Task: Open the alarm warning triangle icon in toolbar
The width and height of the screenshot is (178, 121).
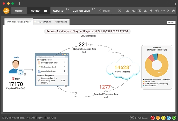Action: [x=139, y=11]
